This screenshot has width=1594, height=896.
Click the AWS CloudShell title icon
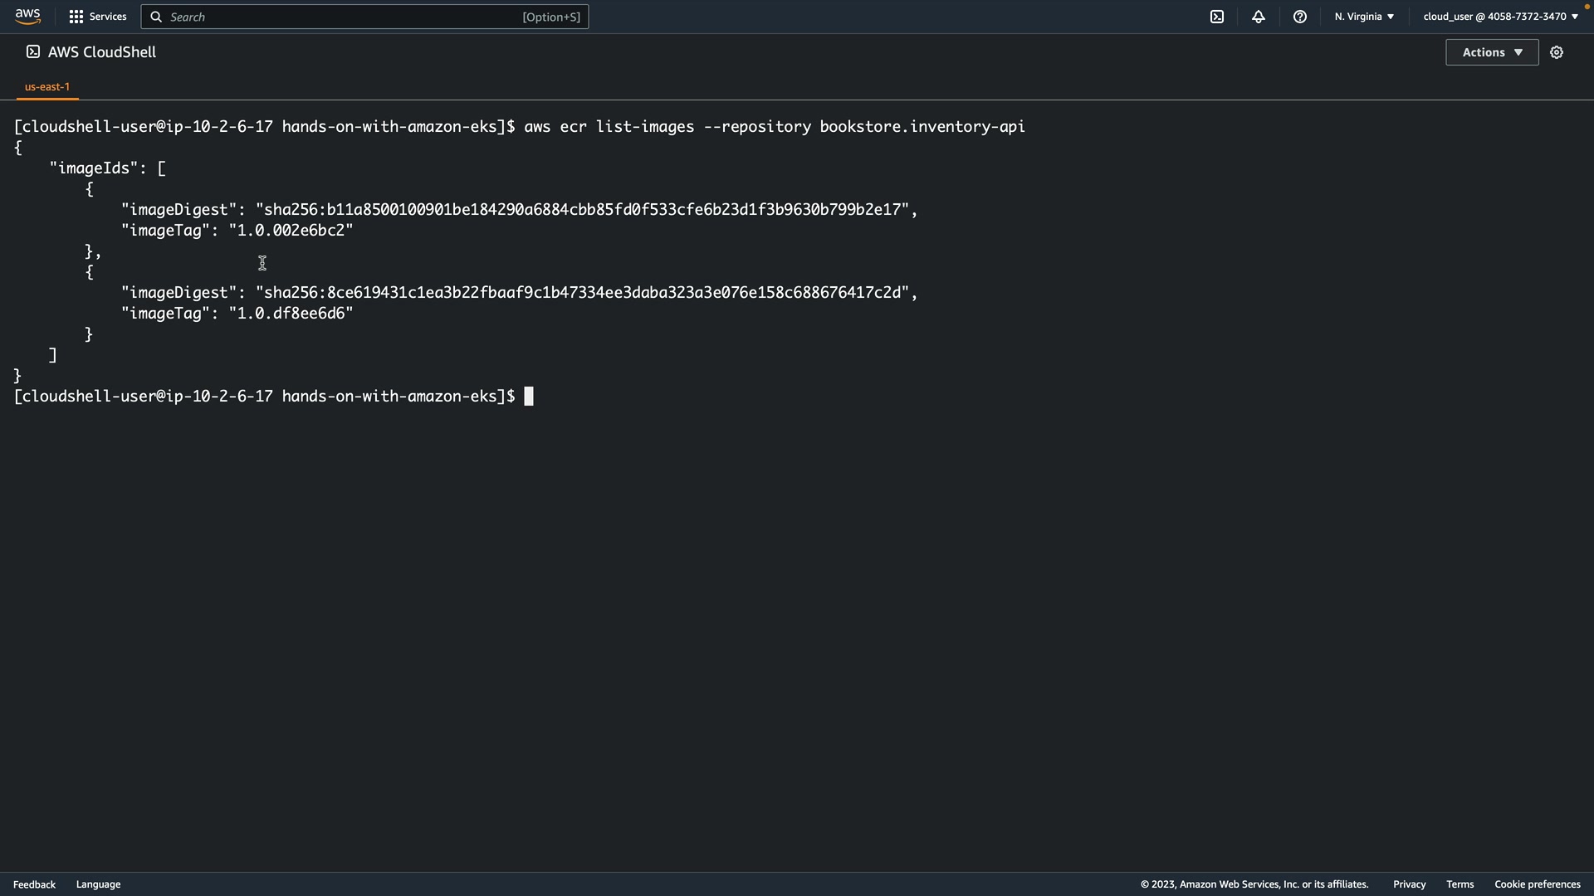coord(33,52)
